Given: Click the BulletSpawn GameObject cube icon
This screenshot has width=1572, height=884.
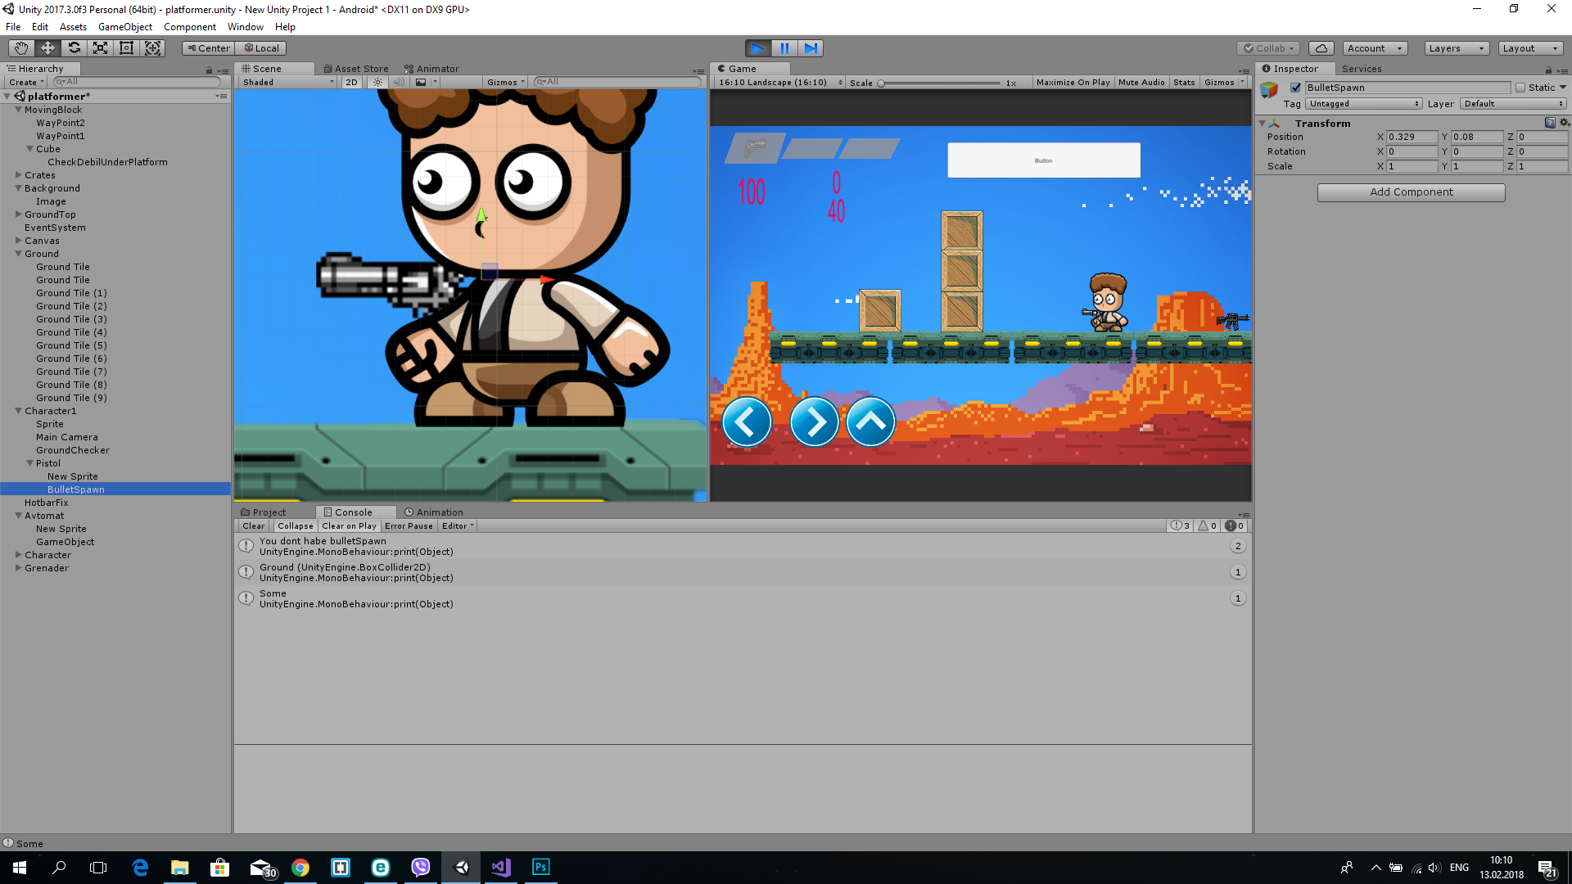Looking at the screenshot, I should point(1269,90).
